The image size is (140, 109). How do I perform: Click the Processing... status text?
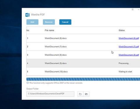[124, 63]
